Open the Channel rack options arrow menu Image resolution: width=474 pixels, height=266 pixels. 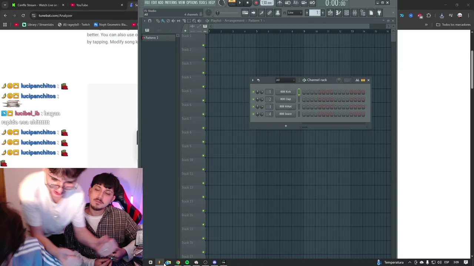click(253, 80)
